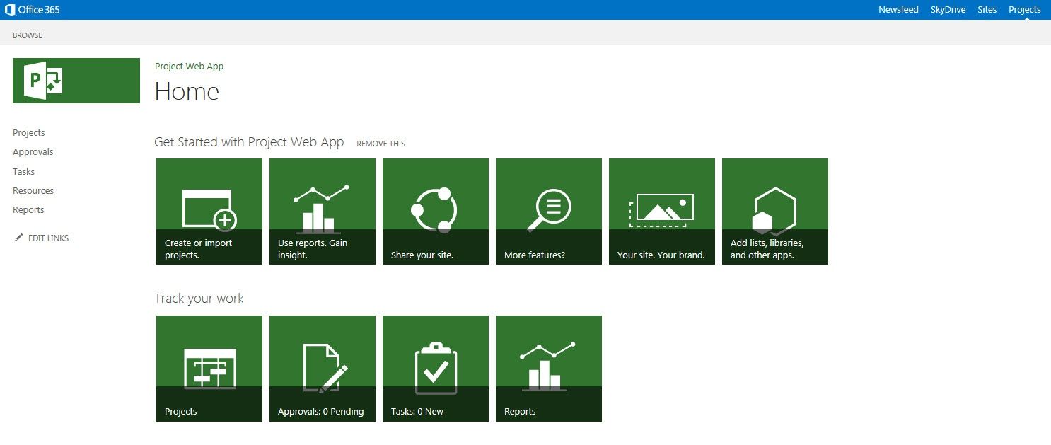Go to Sites in the top bar
Viewport: 1051px width, 445px height.
pos(987,10)
